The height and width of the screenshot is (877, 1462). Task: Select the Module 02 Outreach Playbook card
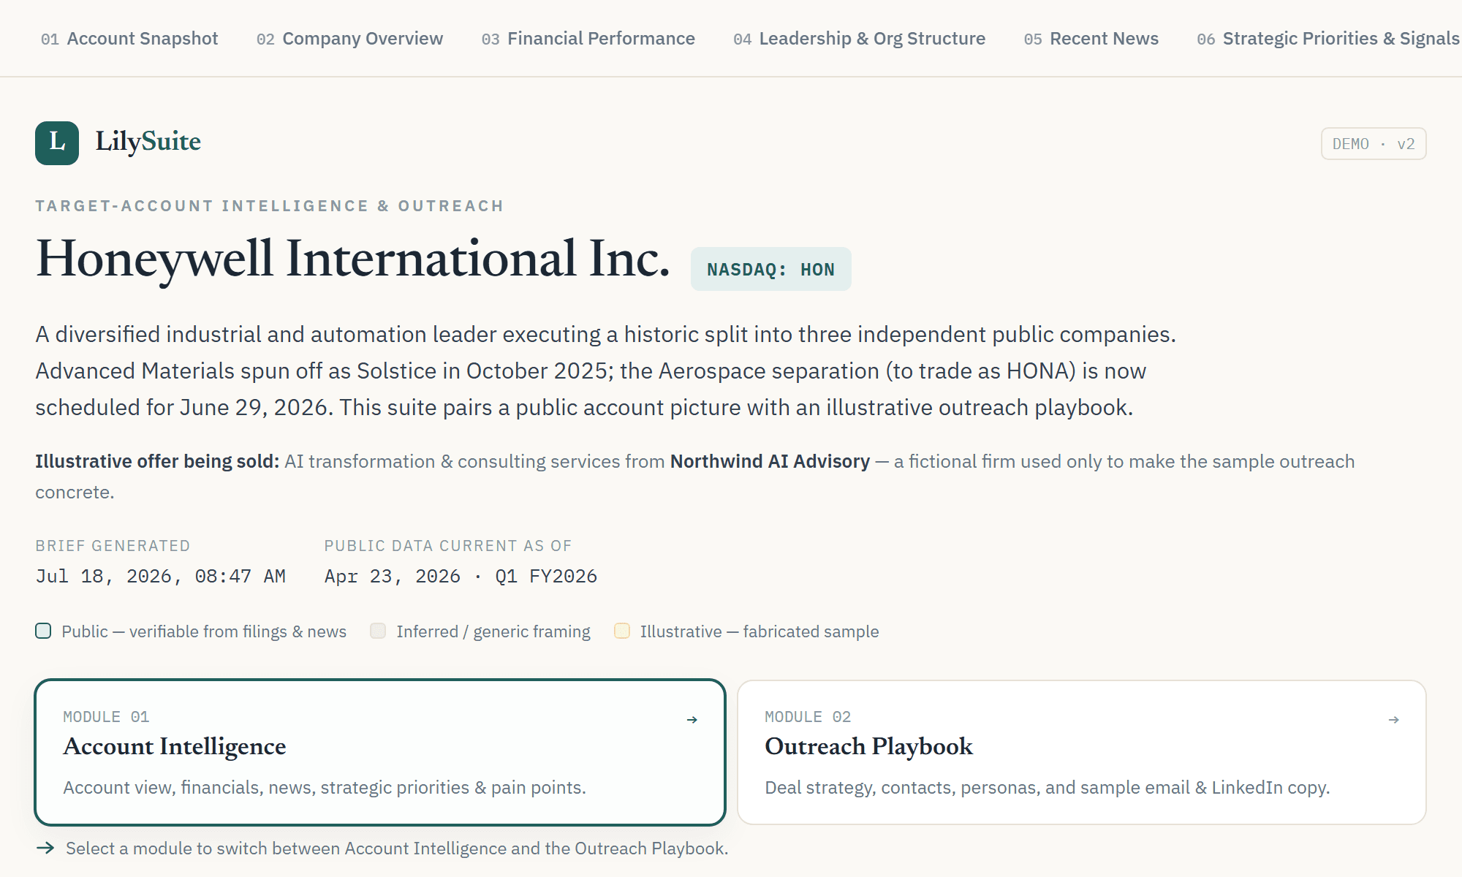1082,752
